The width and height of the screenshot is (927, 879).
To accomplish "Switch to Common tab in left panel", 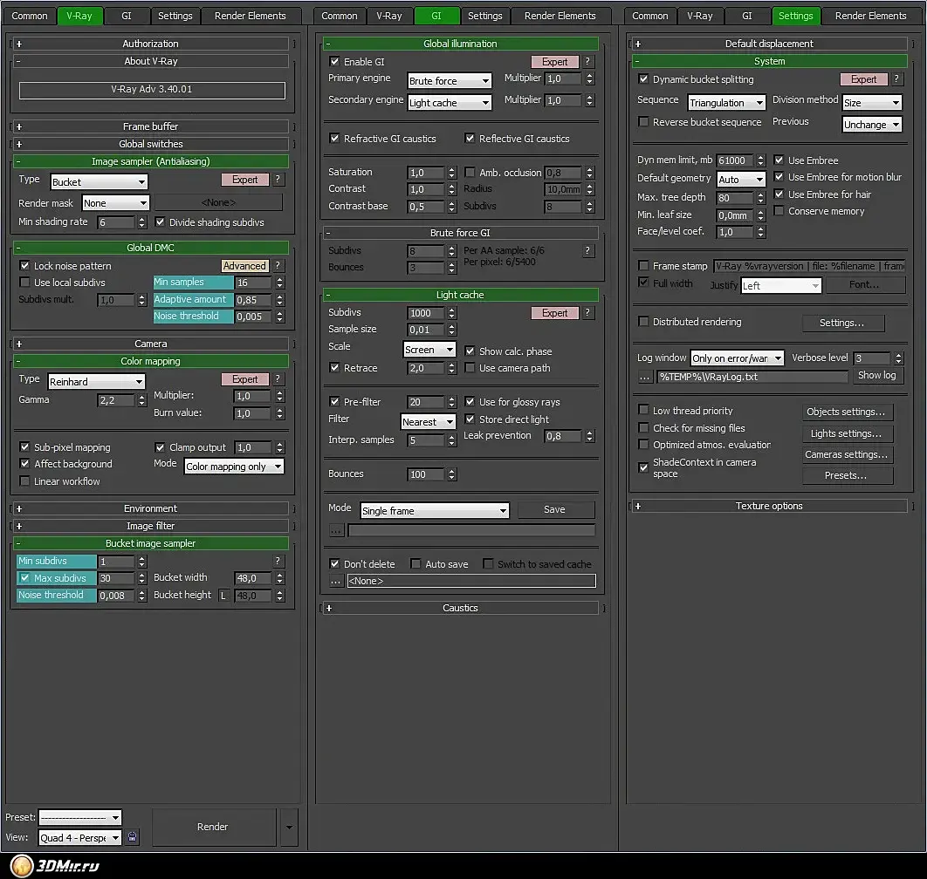I will pyautogui.click(x=30, y=16).
